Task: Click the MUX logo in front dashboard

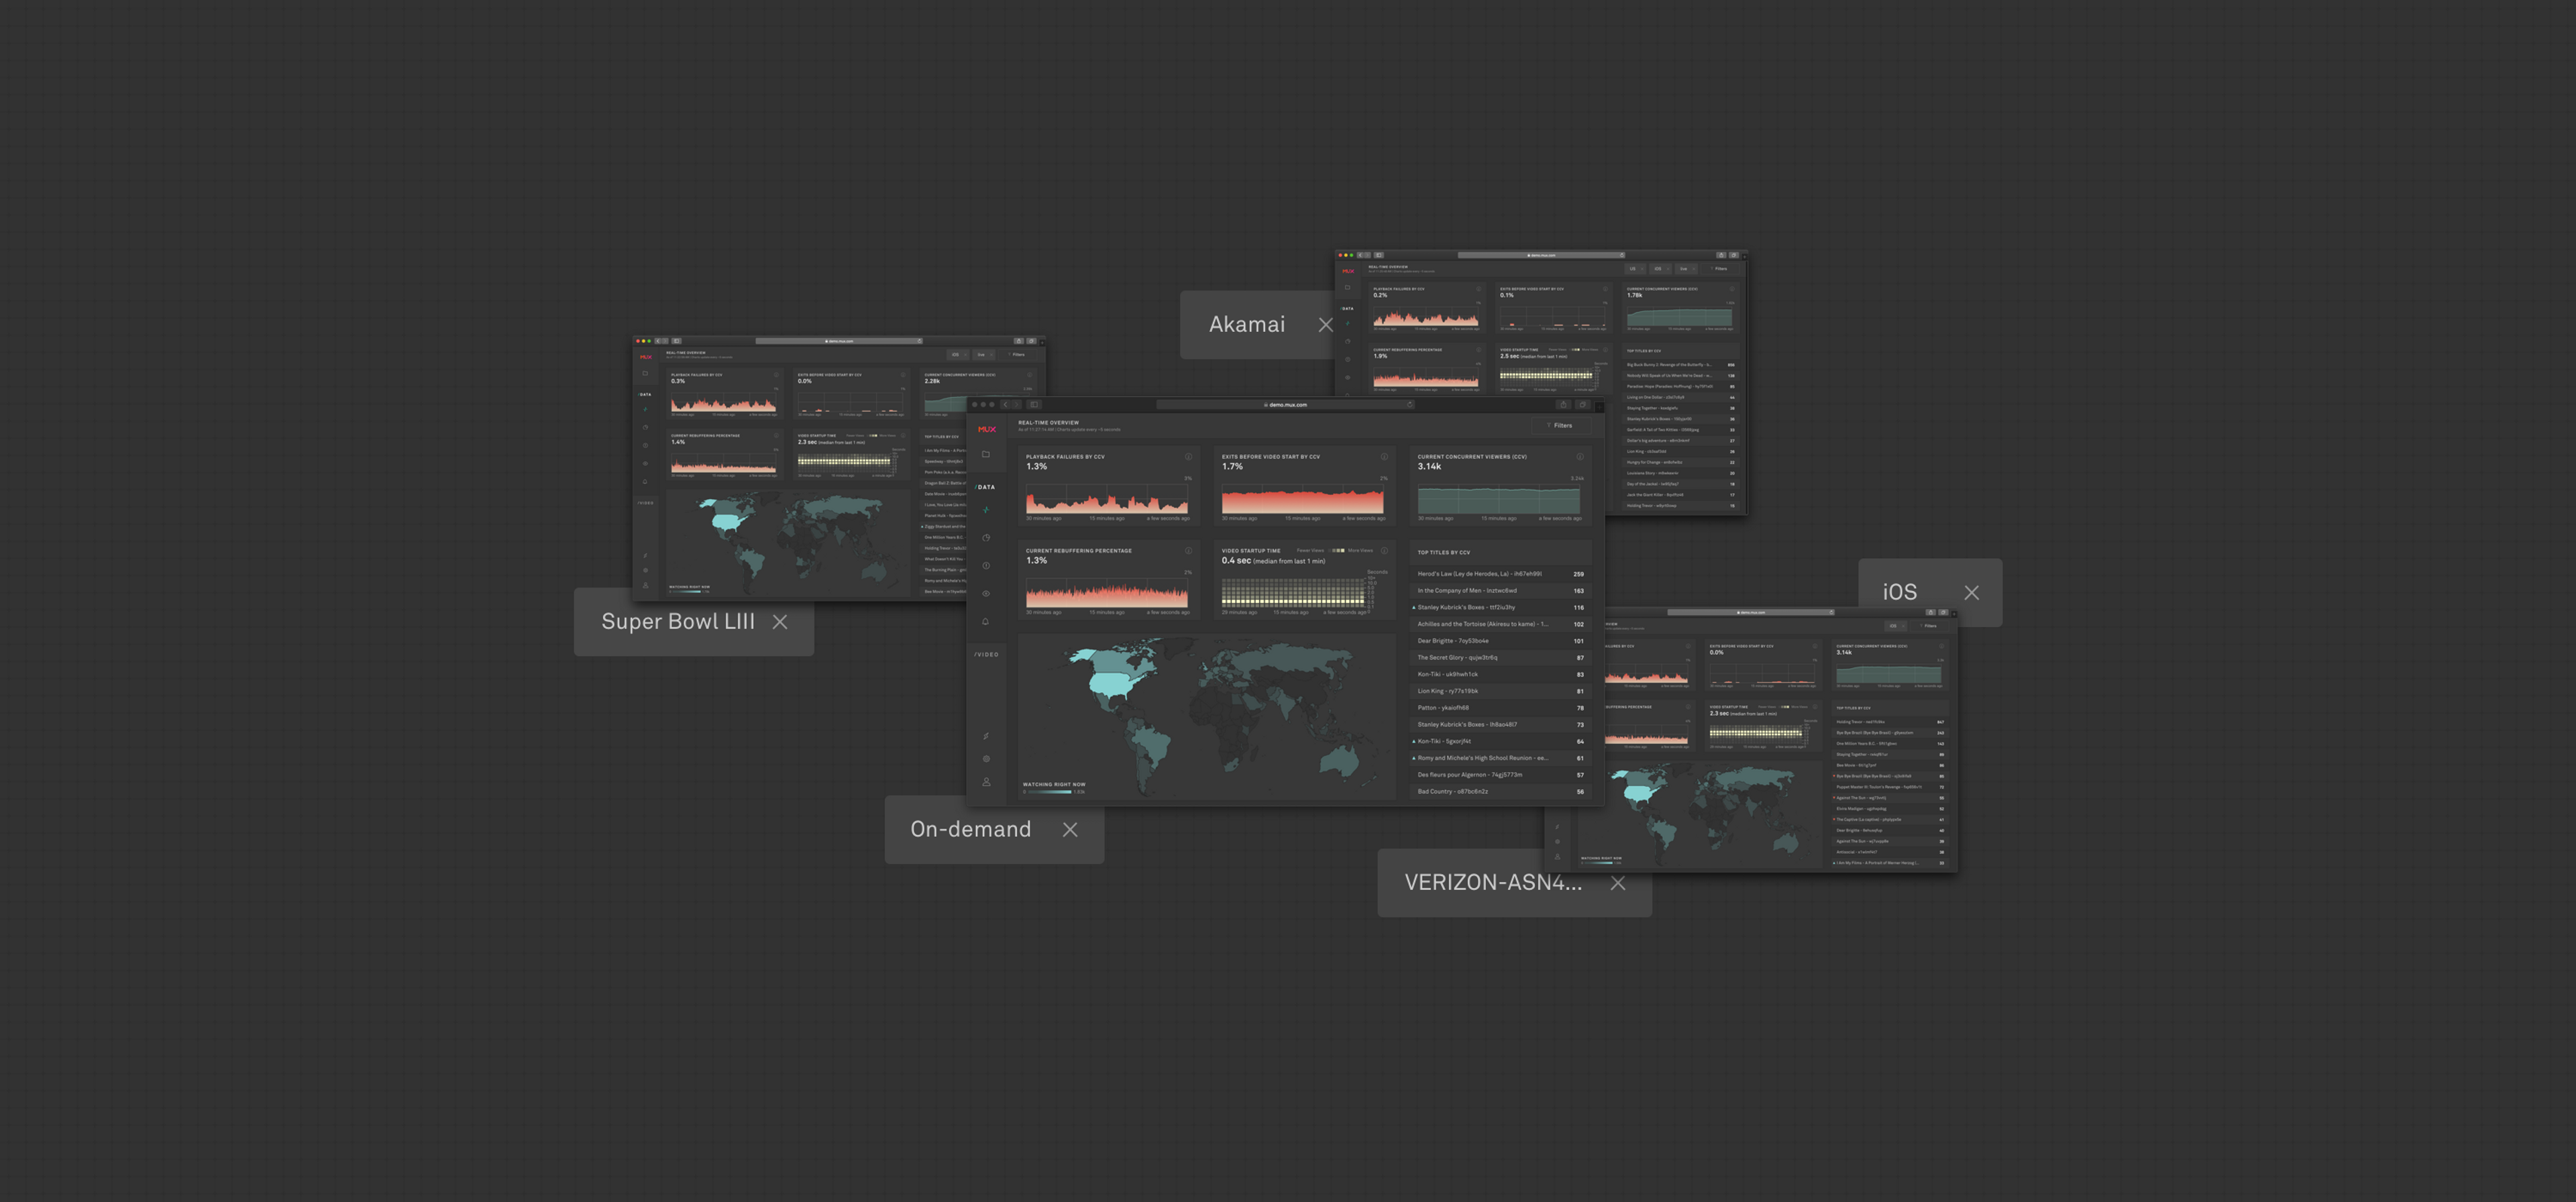Action: (x=986, y=429)
